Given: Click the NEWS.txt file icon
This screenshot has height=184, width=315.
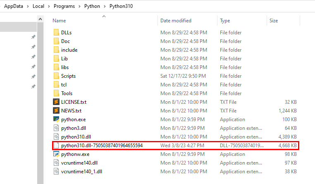Looking at the screenshot, I should 57,110.
